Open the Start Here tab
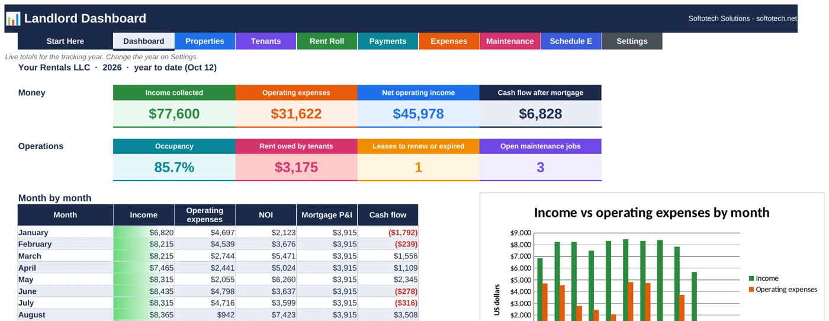829x321 pixels. point(65,41)
